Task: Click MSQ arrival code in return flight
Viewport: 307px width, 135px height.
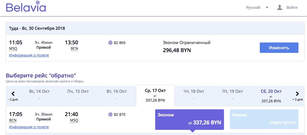Action: point(74,120)
